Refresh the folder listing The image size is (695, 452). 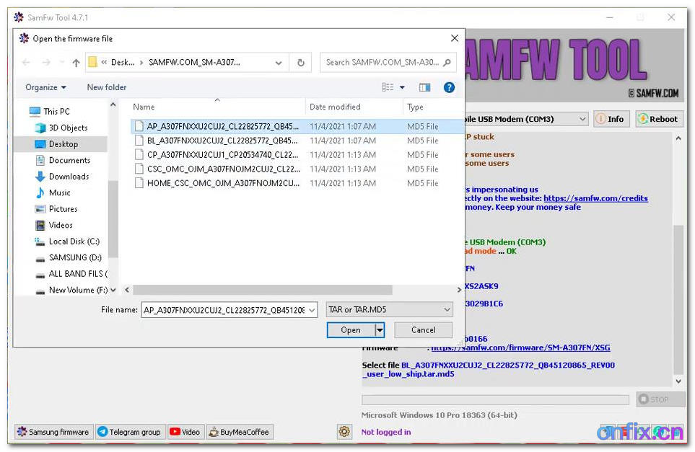click(x=301, y=63)
